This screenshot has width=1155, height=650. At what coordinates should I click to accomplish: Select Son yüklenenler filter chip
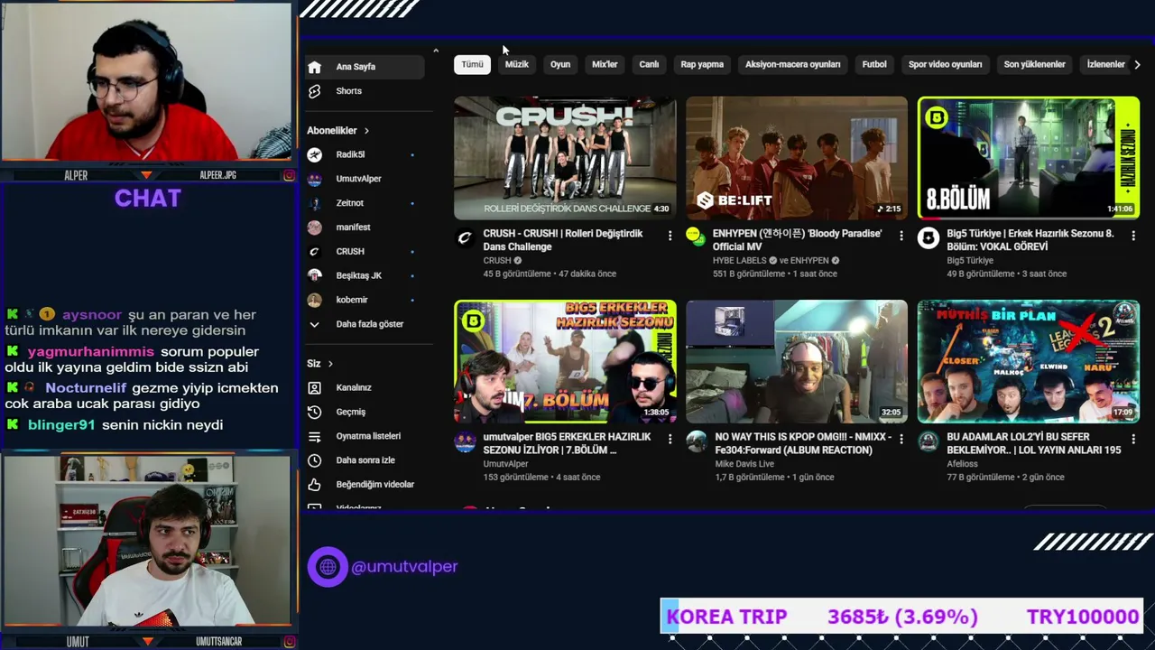pyautogui.click(x=1034, y=64)
